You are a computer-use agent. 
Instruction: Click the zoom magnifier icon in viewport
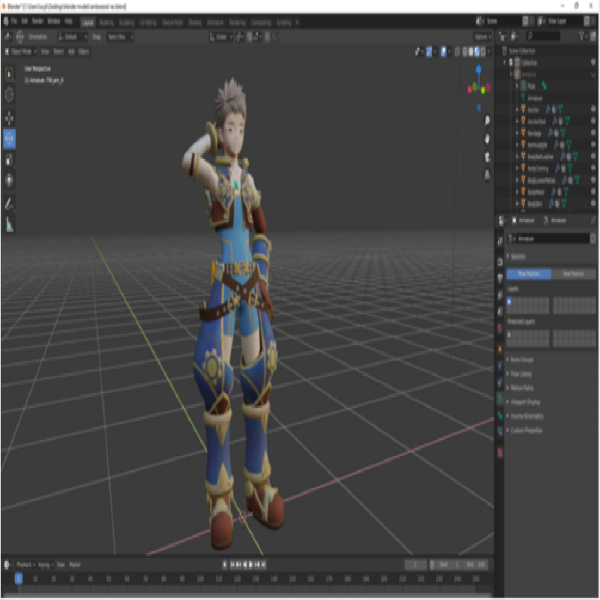(x=487, y=120)
